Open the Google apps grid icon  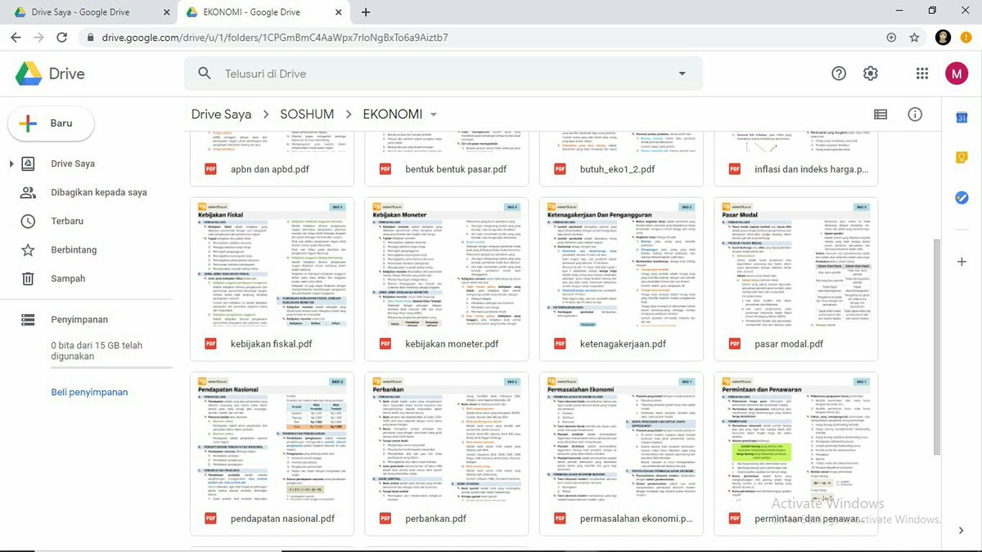pos(922,74)
